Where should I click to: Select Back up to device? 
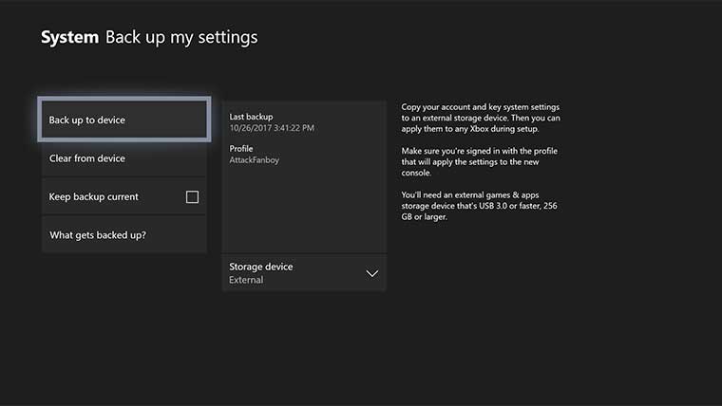[x=123, y=120]
